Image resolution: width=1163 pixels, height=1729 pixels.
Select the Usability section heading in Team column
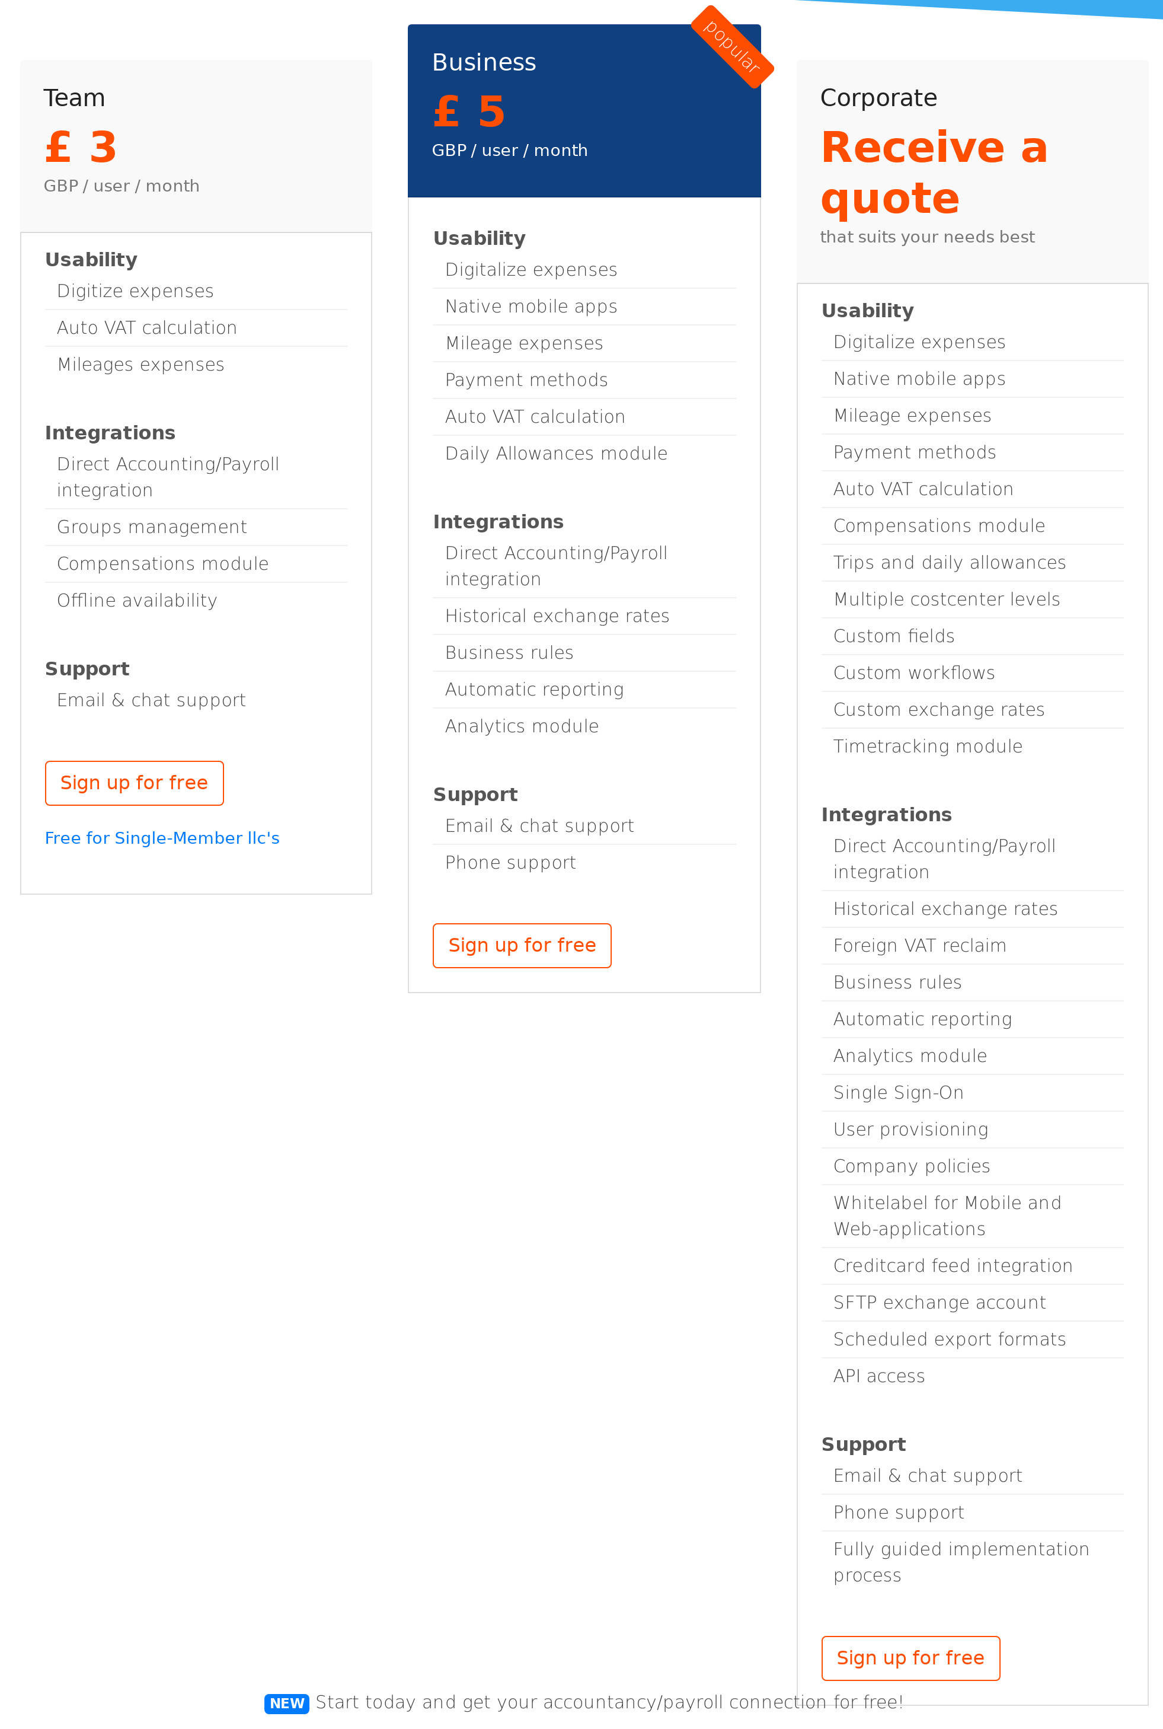(91, 260)
